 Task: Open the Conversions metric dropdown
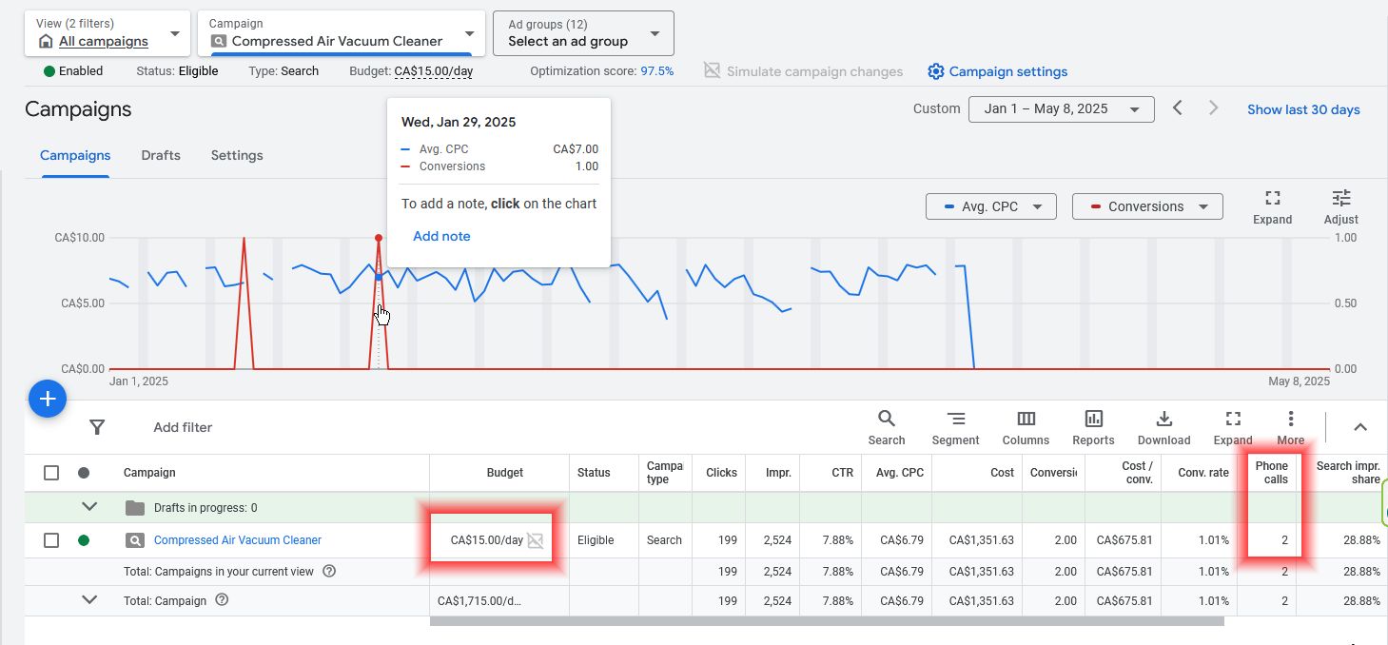1146,206
